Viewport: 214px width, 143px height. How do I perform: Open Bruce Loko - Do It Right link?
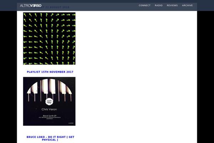(x=50, y=138)
